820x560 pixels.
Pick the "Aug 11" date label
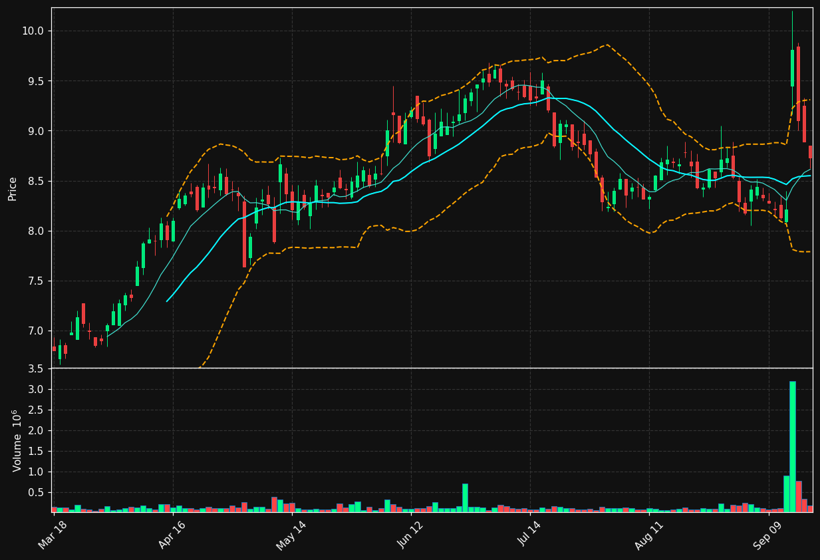point(648,535)
